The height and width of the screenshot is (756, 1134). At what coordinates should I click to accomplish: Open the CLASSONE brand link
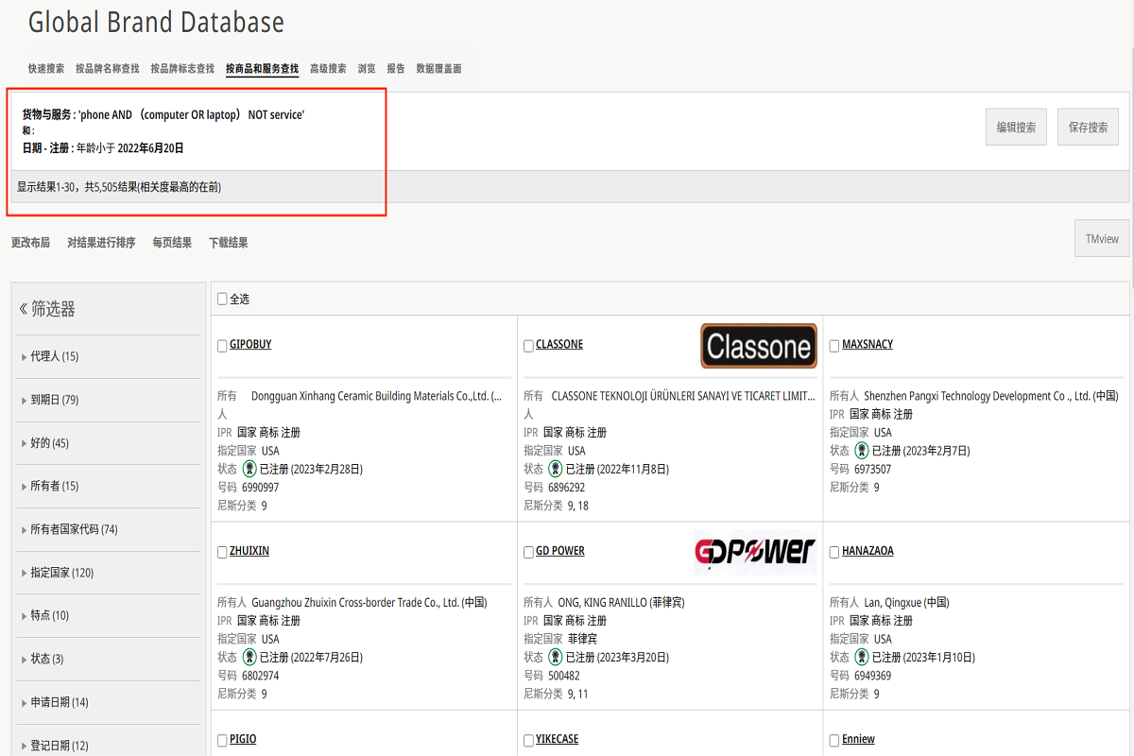click(x=559, y=345)
